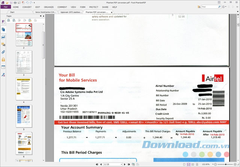The image size is (240, 167).
Task: Click the ribbon layout grid icon
Action: 219,2
